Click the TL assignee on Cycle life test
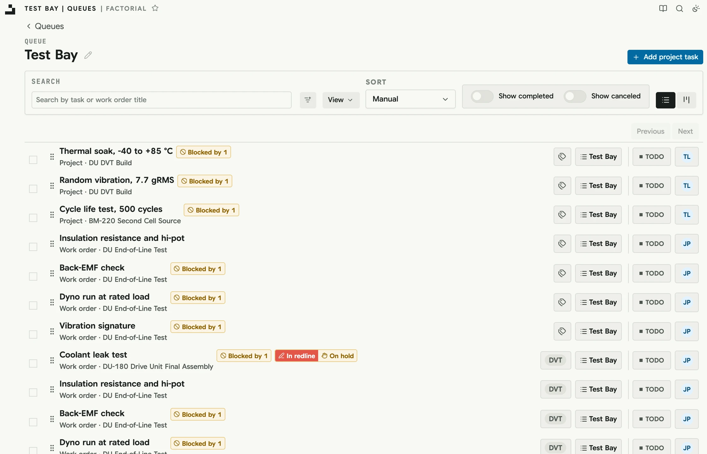This screenshot has height=454, width=707. (x=686, y=215)
